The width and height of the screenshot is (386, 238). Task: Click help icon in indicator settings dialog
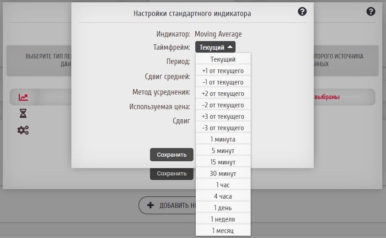302,12
